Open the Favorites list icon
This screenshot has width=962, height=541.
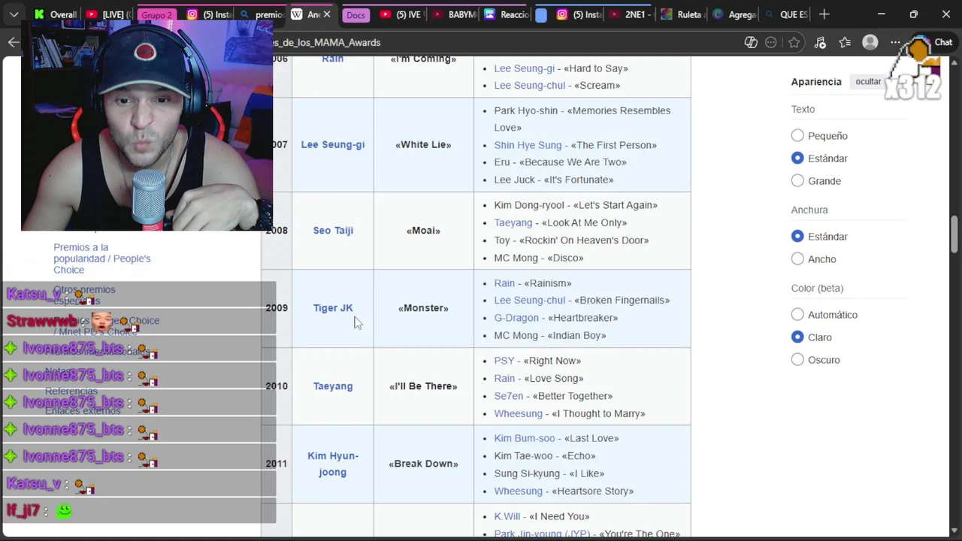tap(845, 42)
